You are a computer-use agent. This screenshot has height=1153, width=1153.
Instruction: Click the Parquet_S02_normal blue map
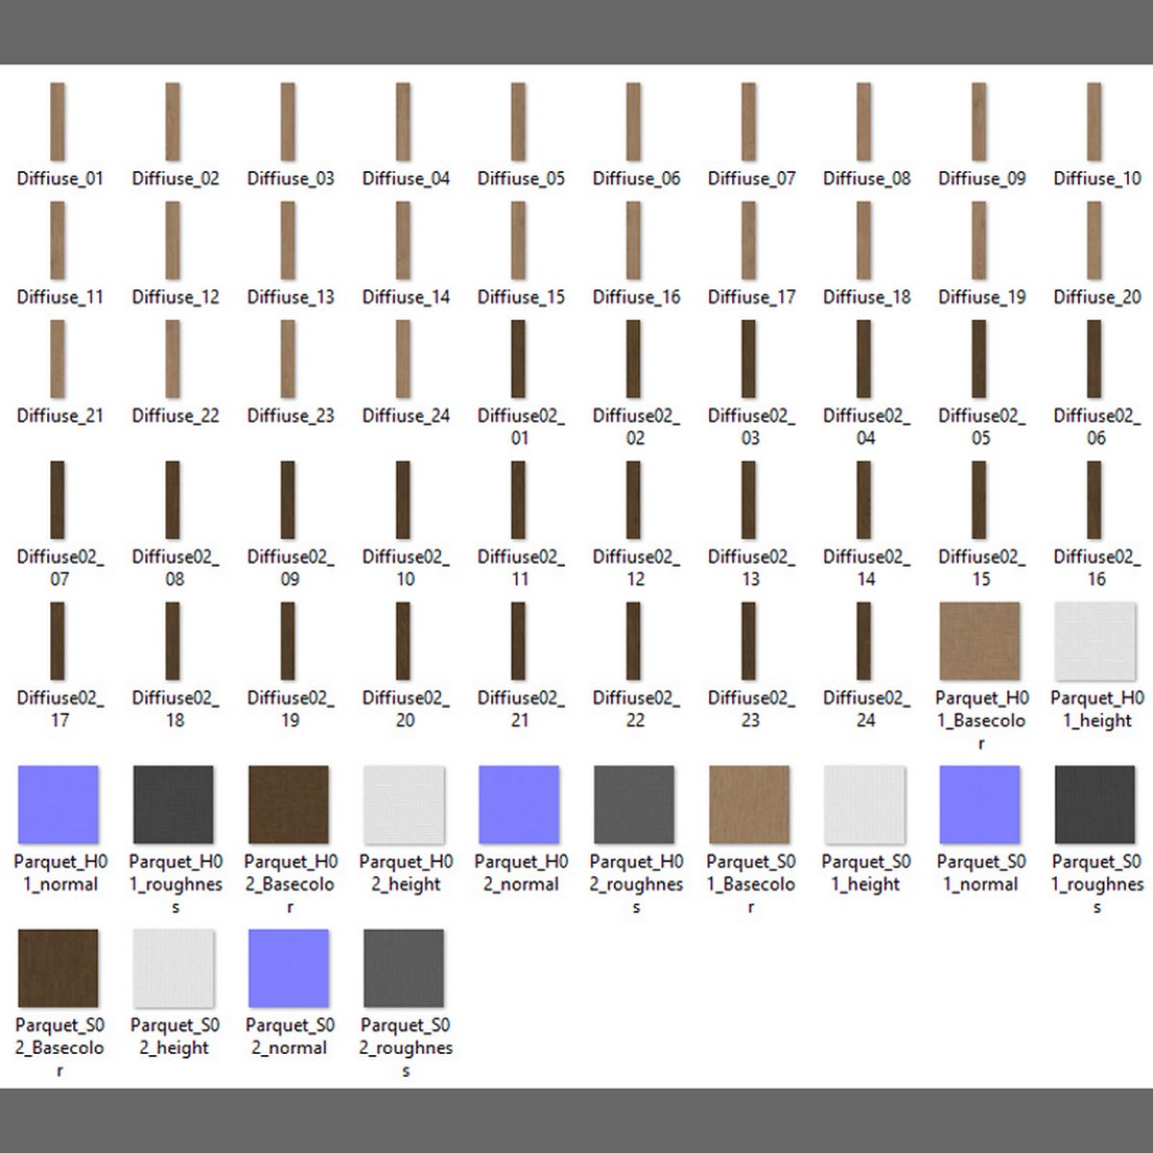[288, 969]
